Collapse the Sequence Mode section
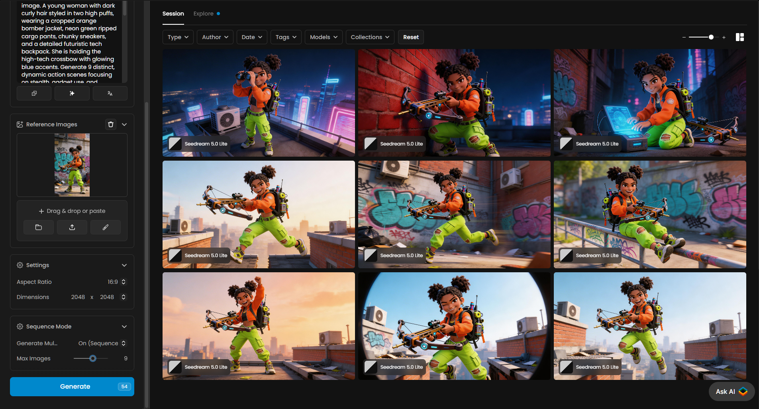759x409 pixels. 124,326
